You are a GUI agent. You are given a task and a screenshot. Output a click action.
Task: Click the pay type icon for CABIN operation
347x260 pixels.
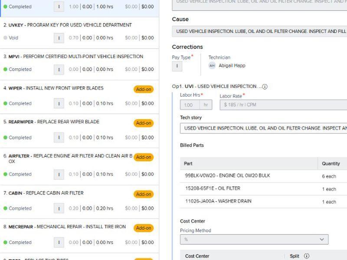pyautogui.click(x=59, y=208)
